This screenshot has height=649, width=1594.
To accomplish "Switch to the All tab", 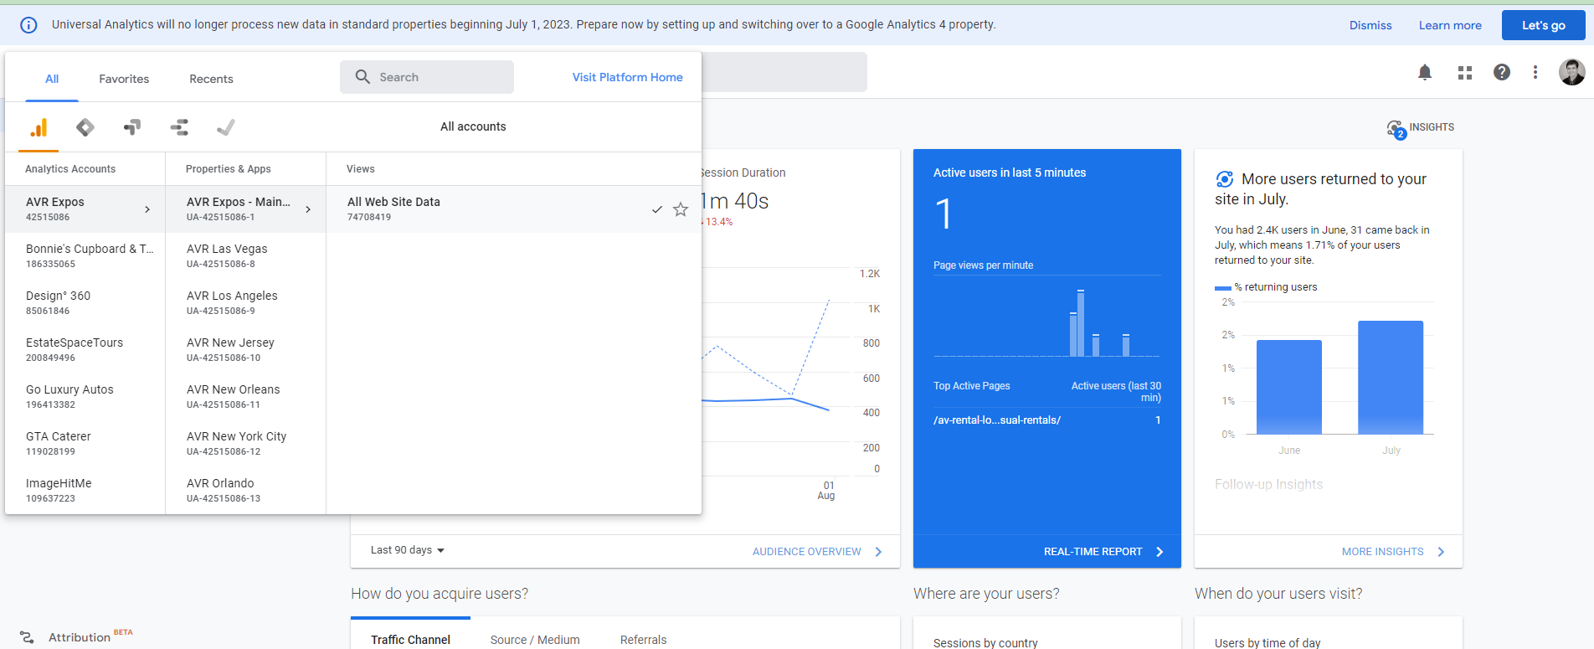I will pyautogui.click(x=52, y=79).
